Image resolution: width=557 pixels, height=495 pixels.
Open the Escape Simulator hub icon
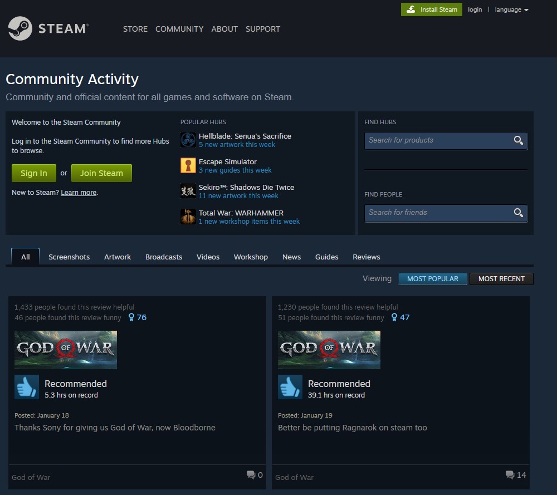(x=188, y=165)
